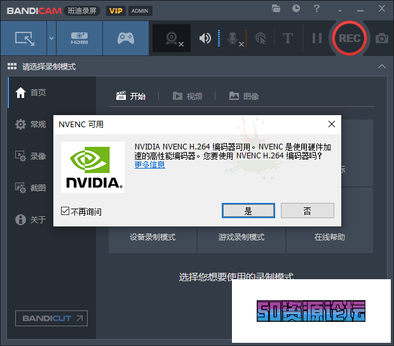Screen dimensions: 394x346
Task: Open the output folder icon
Action: (x=276, y=9)
